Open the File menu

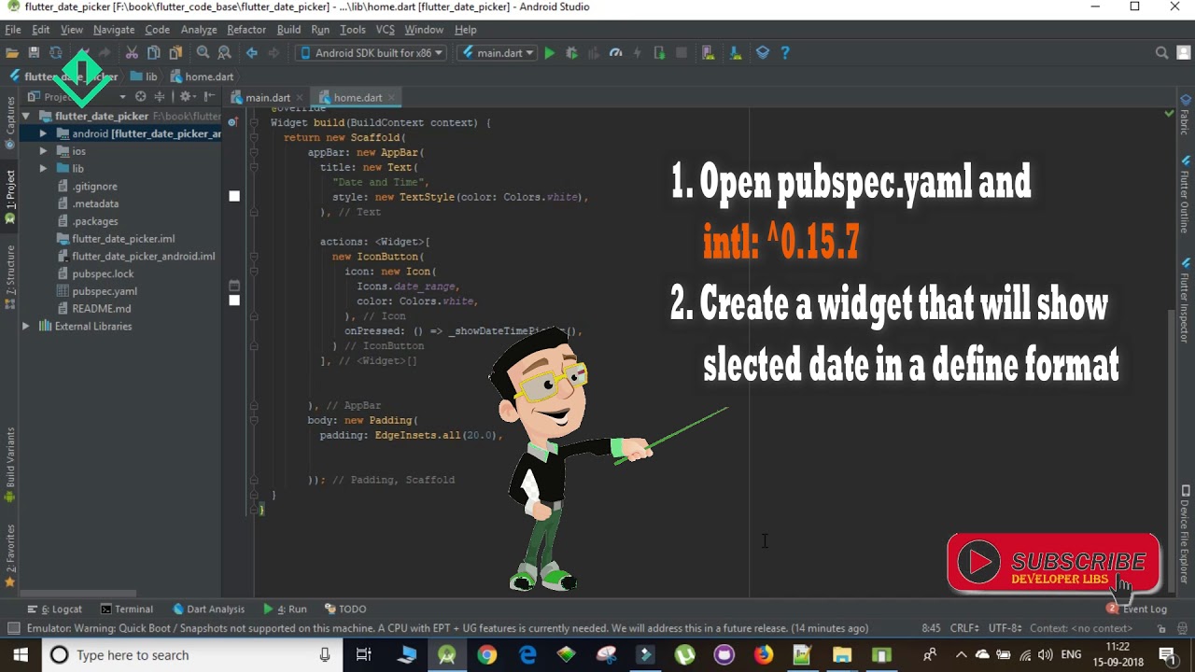coord(13,30)
